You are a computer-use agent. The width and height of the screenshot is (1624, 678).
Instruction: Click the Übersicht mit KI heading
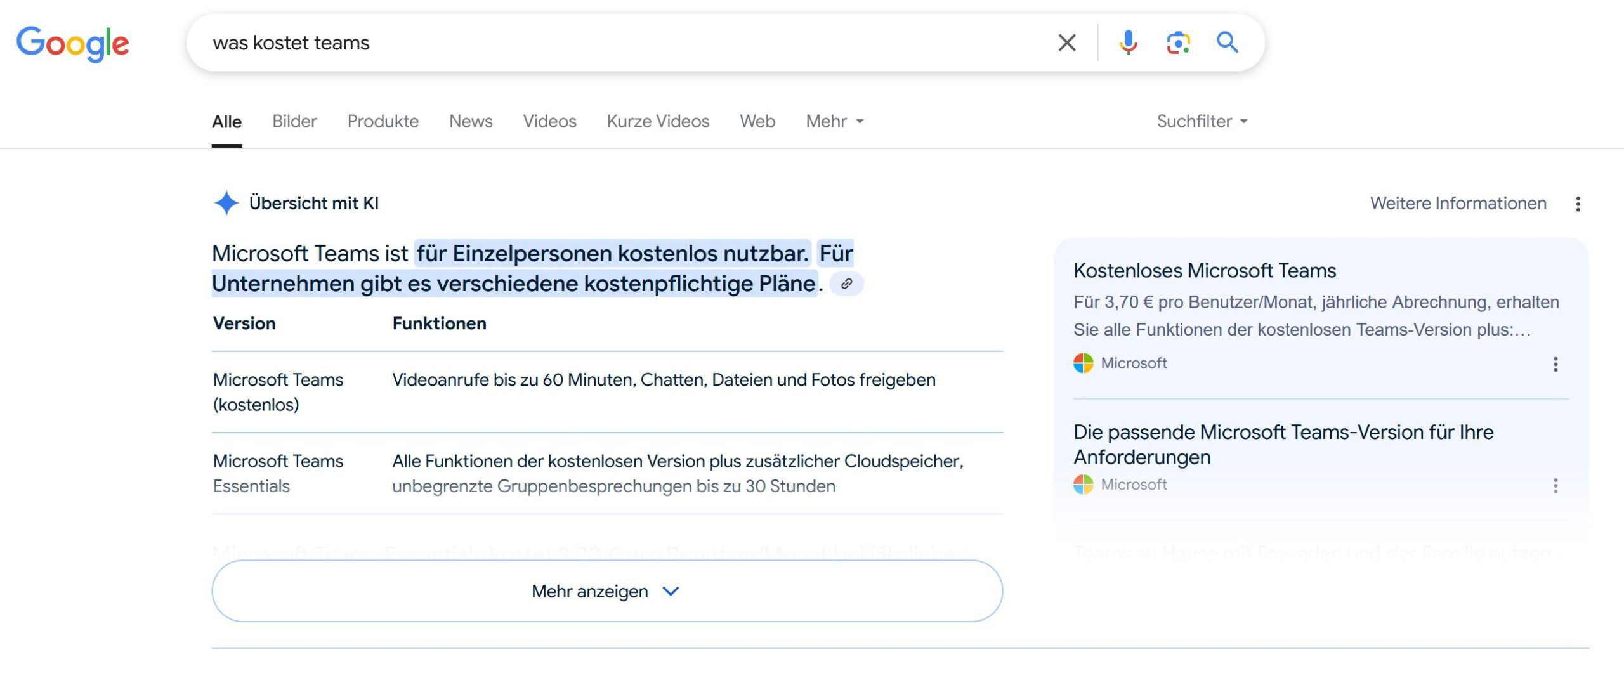(x=313, y=203)
